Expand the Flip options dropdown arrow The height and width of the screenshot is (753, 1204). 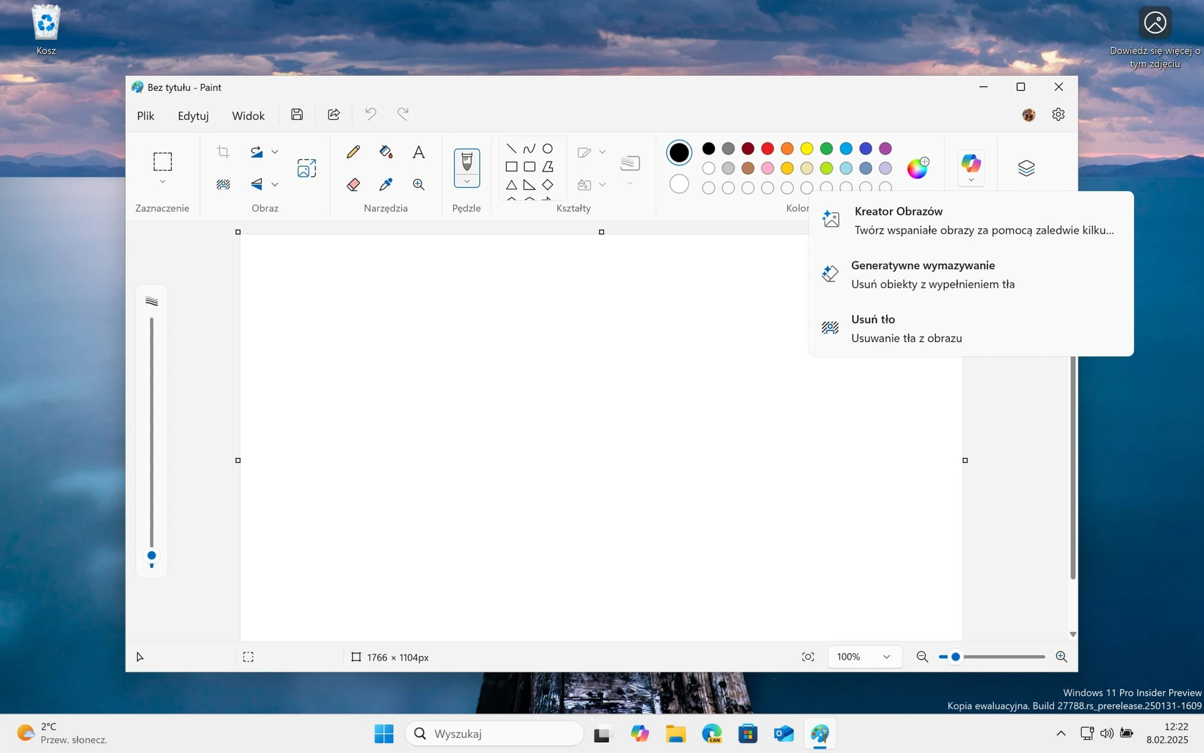click(275, 184)
